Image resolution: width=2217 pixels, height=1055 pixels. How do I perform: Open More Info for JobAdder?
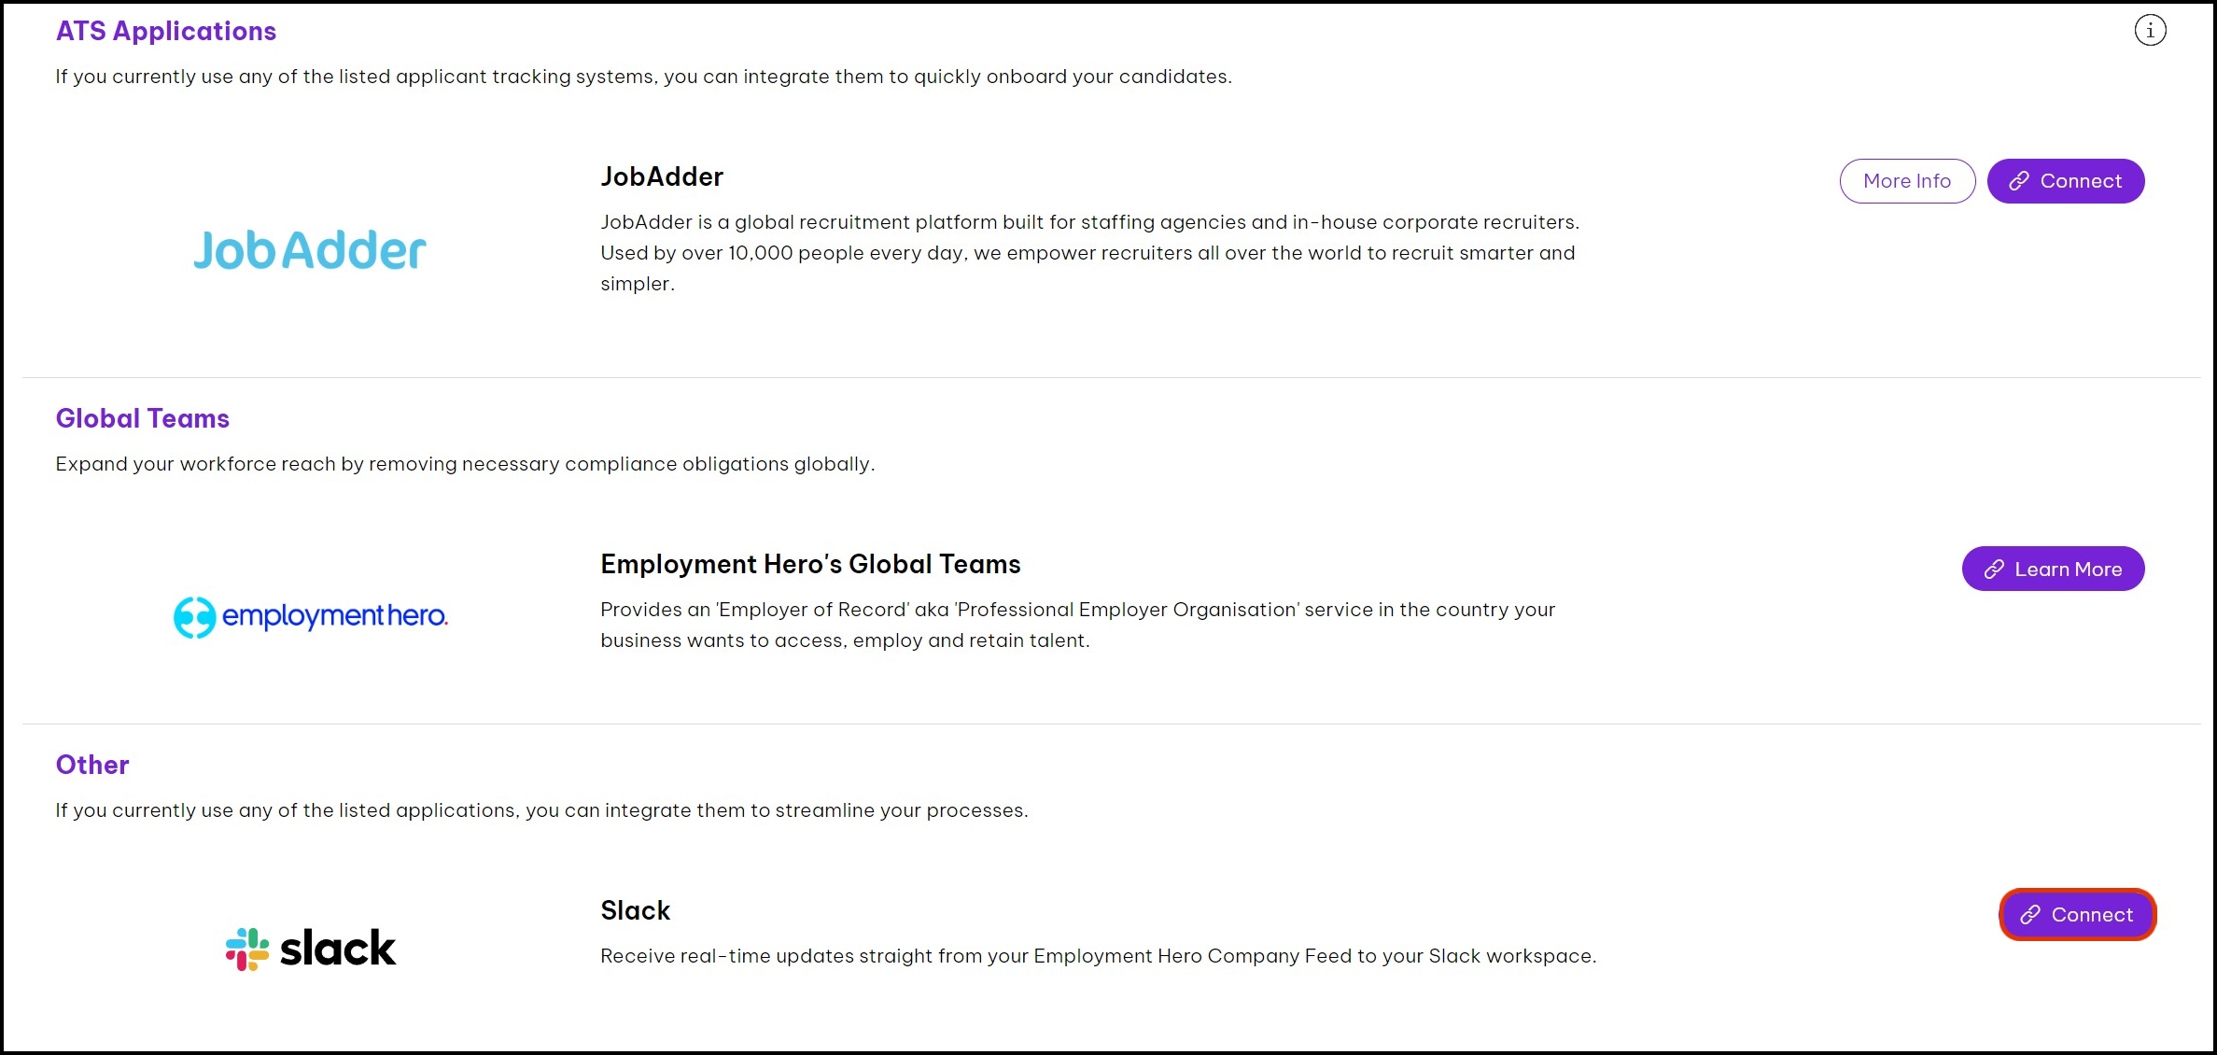pos(1906,181)
